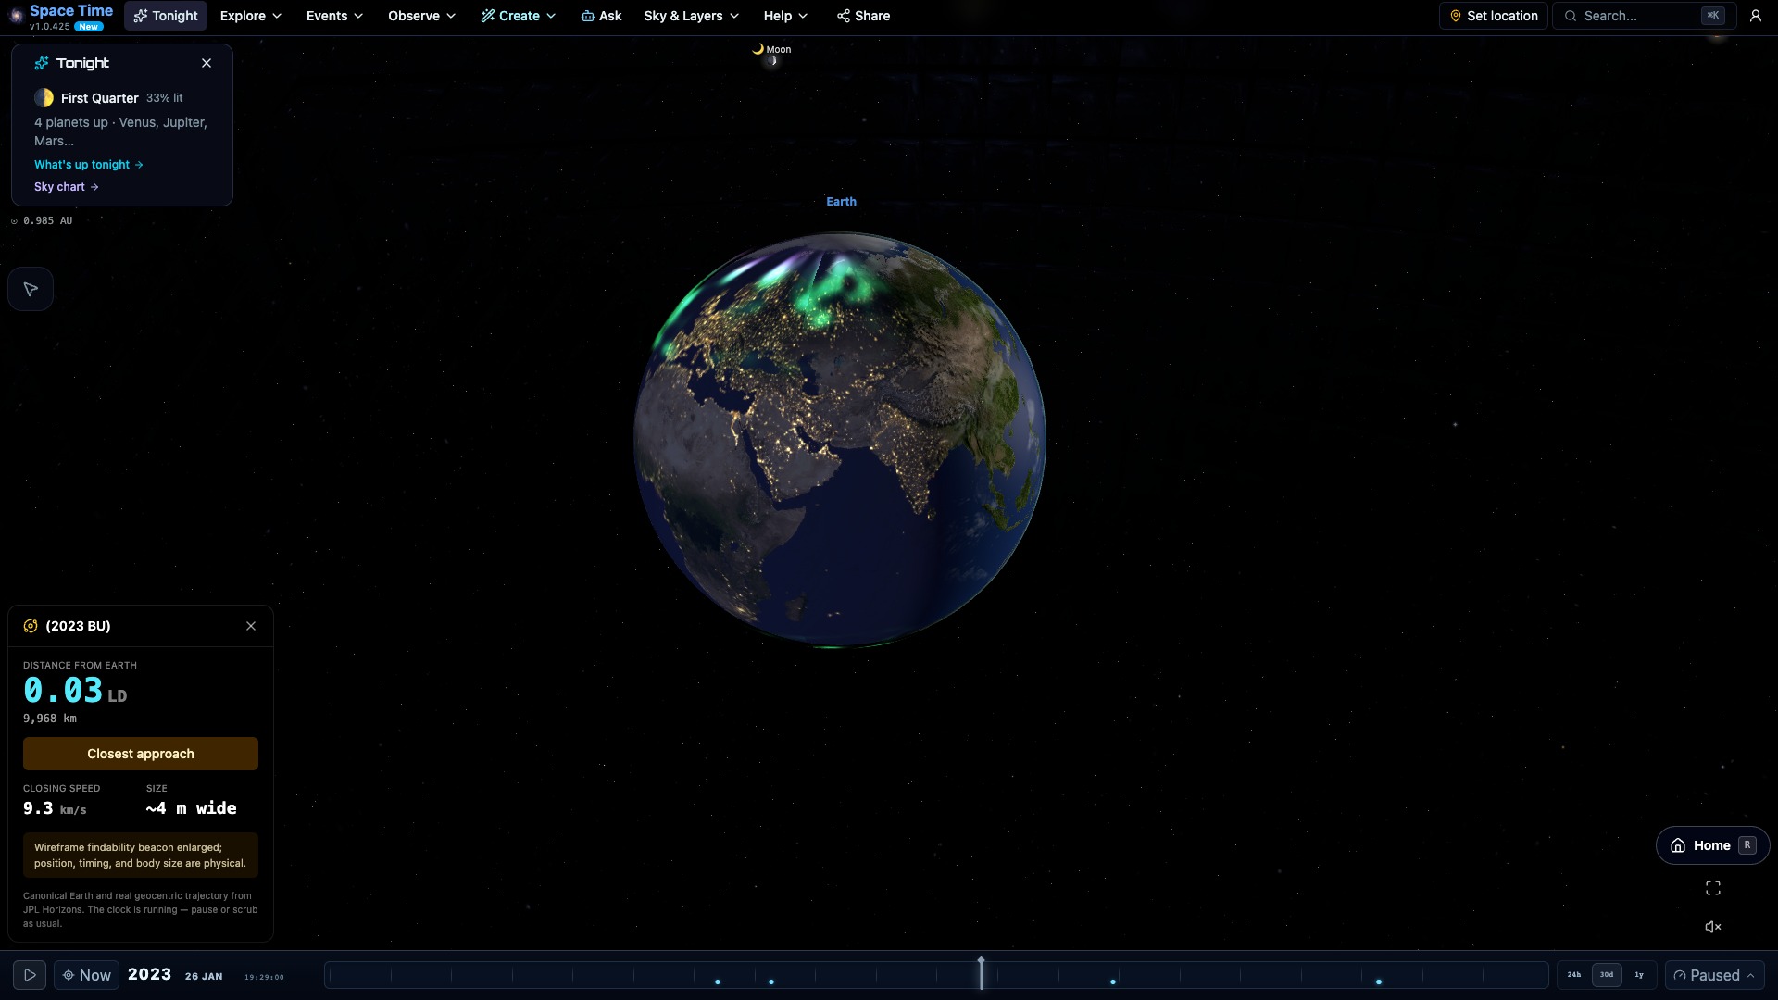Click the play button on timeline
This screenshot has width=1778, height=1000.
pyautogui.click(x=30, y=975)
